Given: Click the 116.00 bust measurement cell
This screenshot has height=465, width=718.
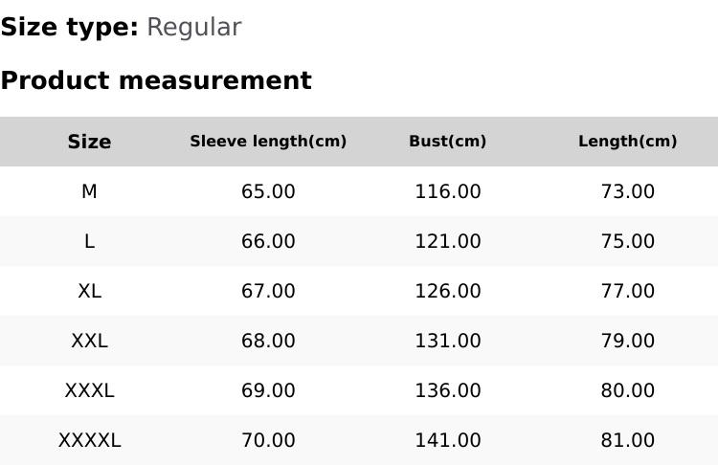Looking at the screenshot, I should 447,191.
